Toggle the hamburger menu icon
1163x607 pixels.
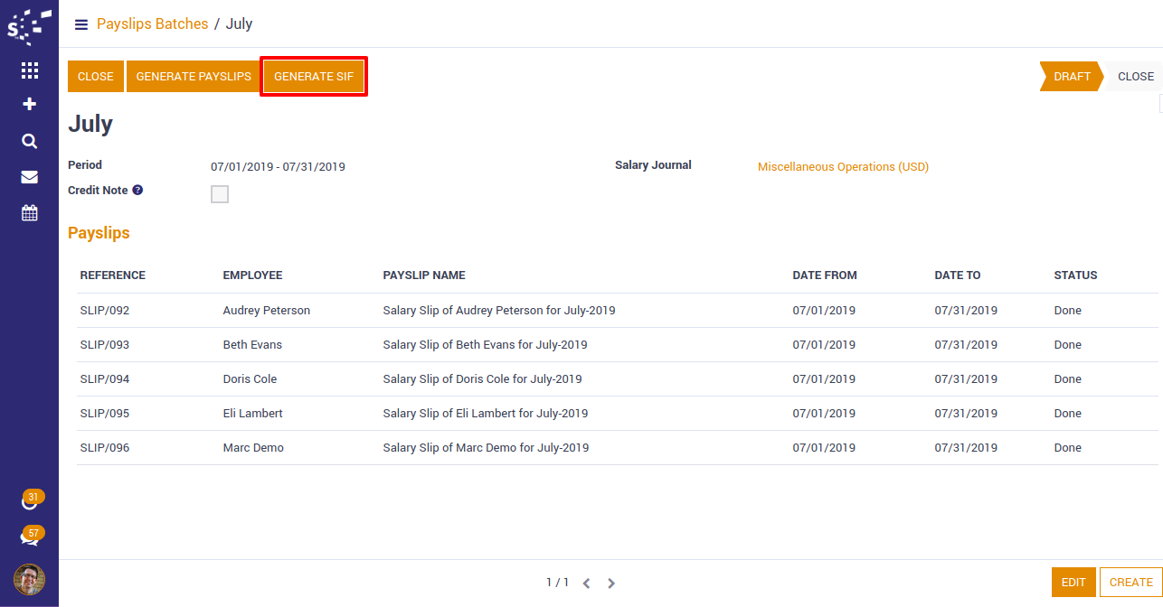81,24
